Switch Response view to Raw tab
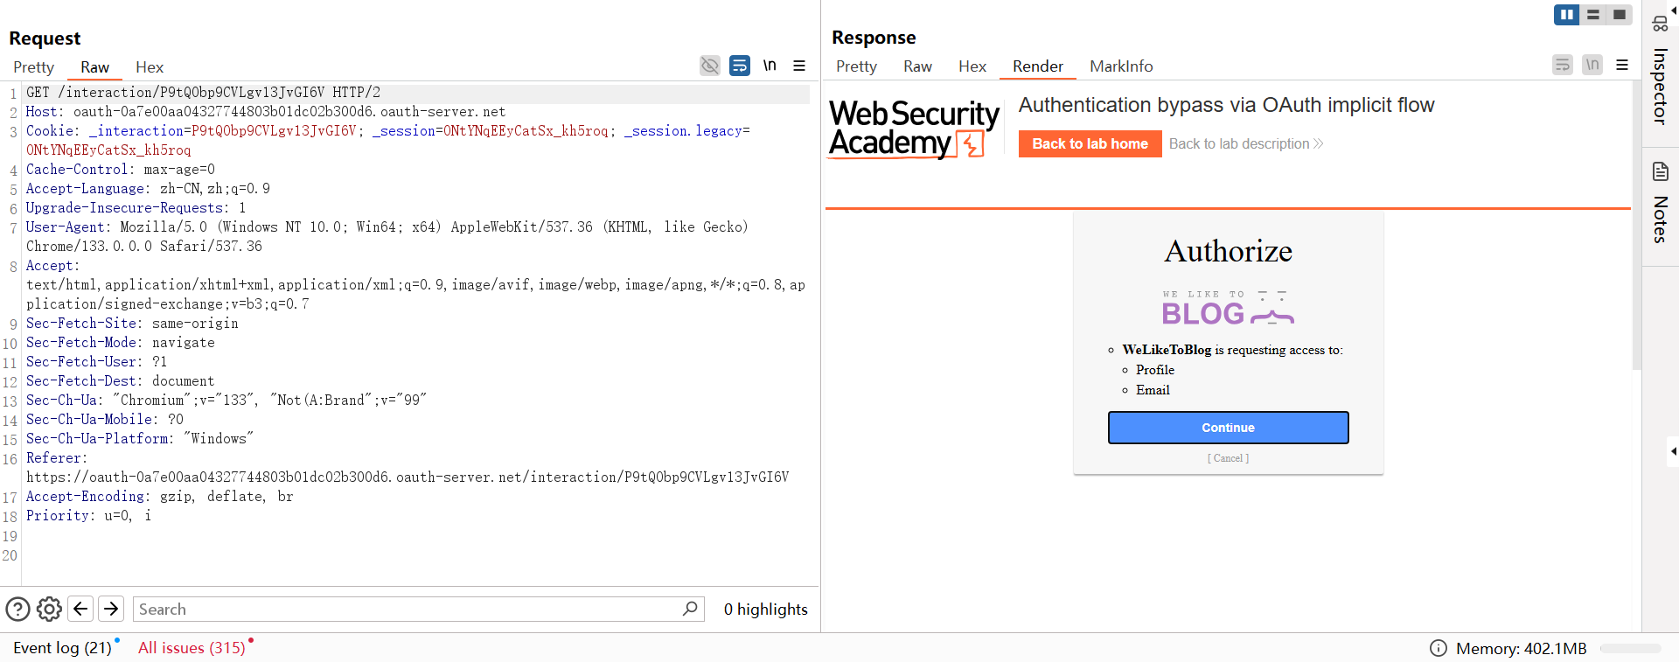The image size is (1679, 662). click(917, 66)
